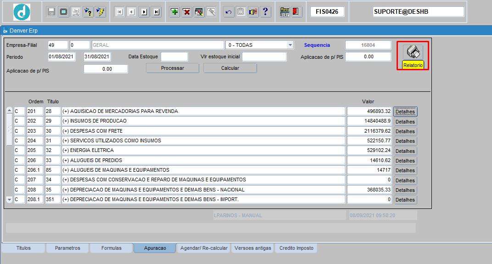Click the enter query flashlight-question icon
This screenshot has width=492, height=264.
click(x=88, y=12)
